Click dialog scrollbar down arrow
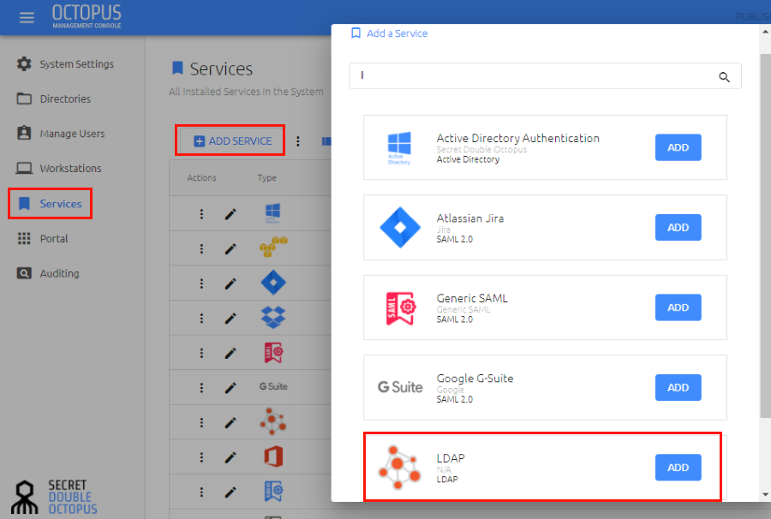Screen dimensions: 771x519 pyautogui.click(x=765, y=494)
